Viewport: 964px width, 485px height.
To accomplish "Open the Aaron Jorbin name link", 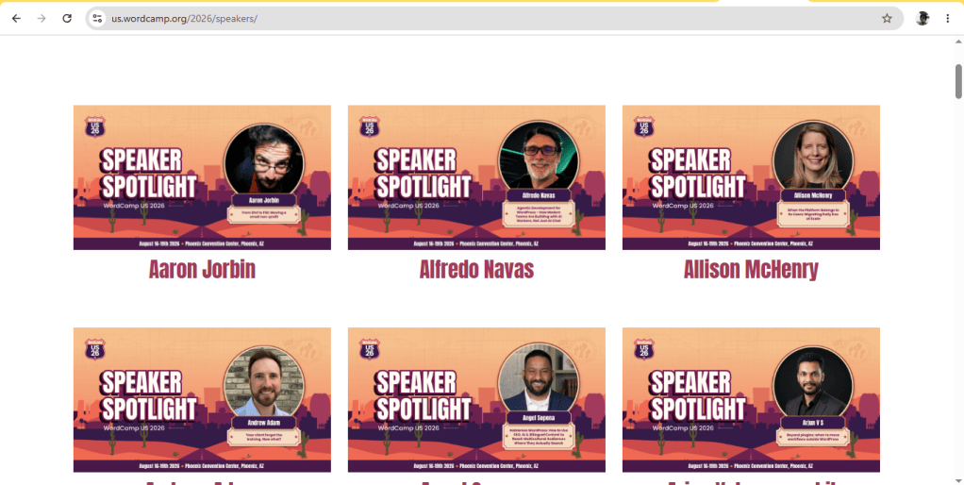I will coord(202,270).
